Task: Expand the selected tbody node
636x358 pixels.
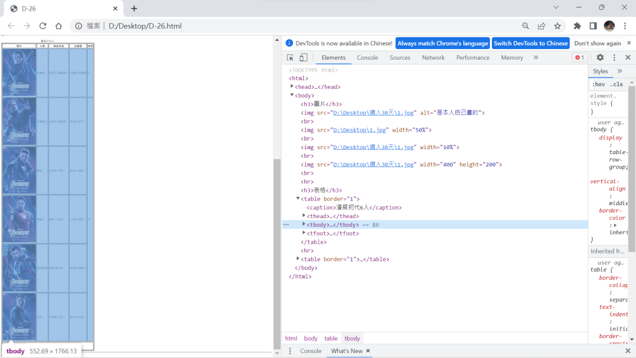Action: pyautogui.click(x=304, y=224)
